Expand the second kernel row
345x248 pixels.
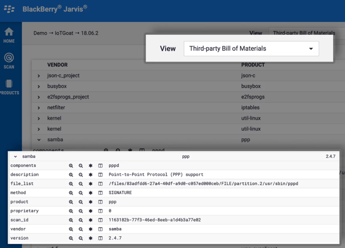[39, 129]
